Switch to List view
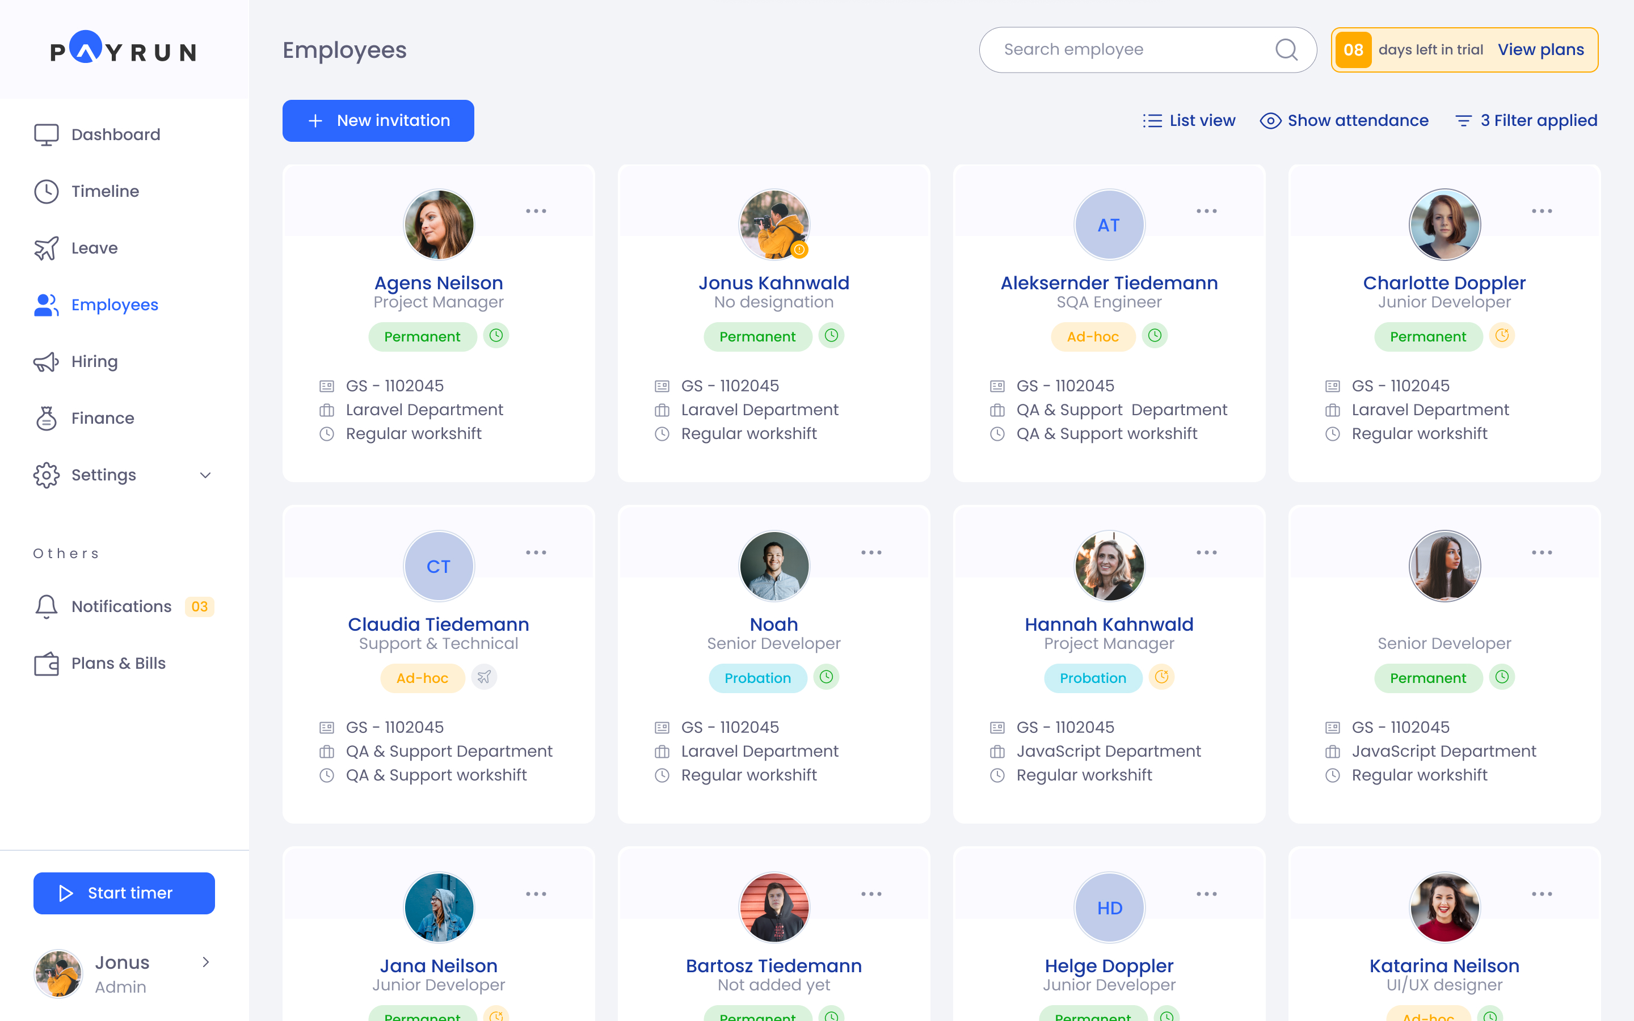Viewport: 1634px width, 1021px height. point(1189,120)
